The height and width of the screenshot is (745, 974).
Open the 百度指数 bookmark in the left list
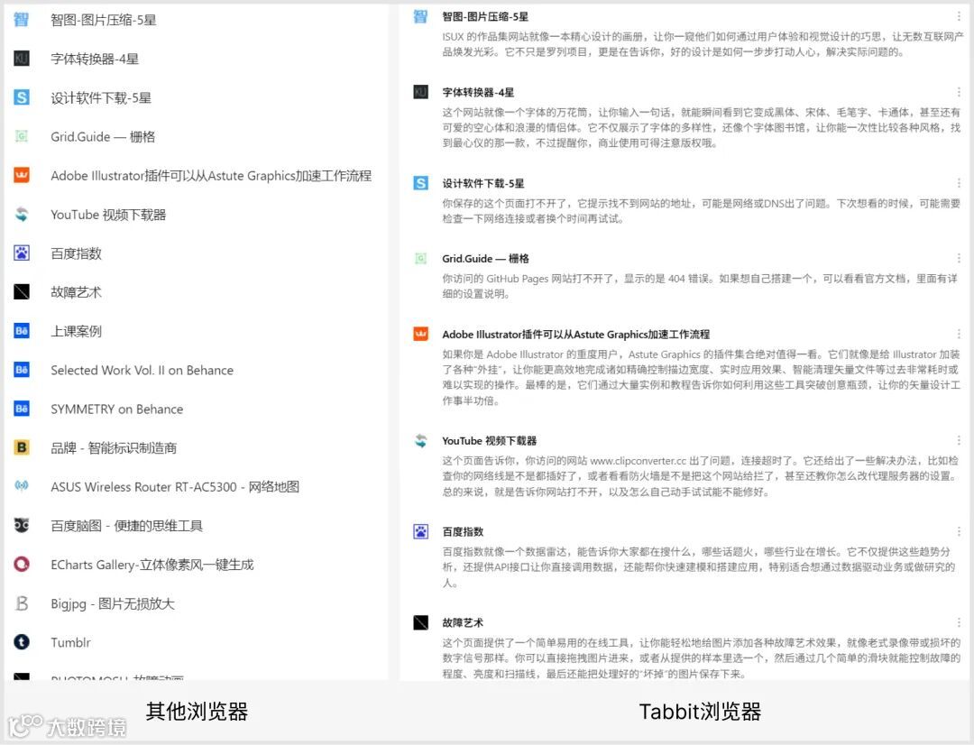76,253
